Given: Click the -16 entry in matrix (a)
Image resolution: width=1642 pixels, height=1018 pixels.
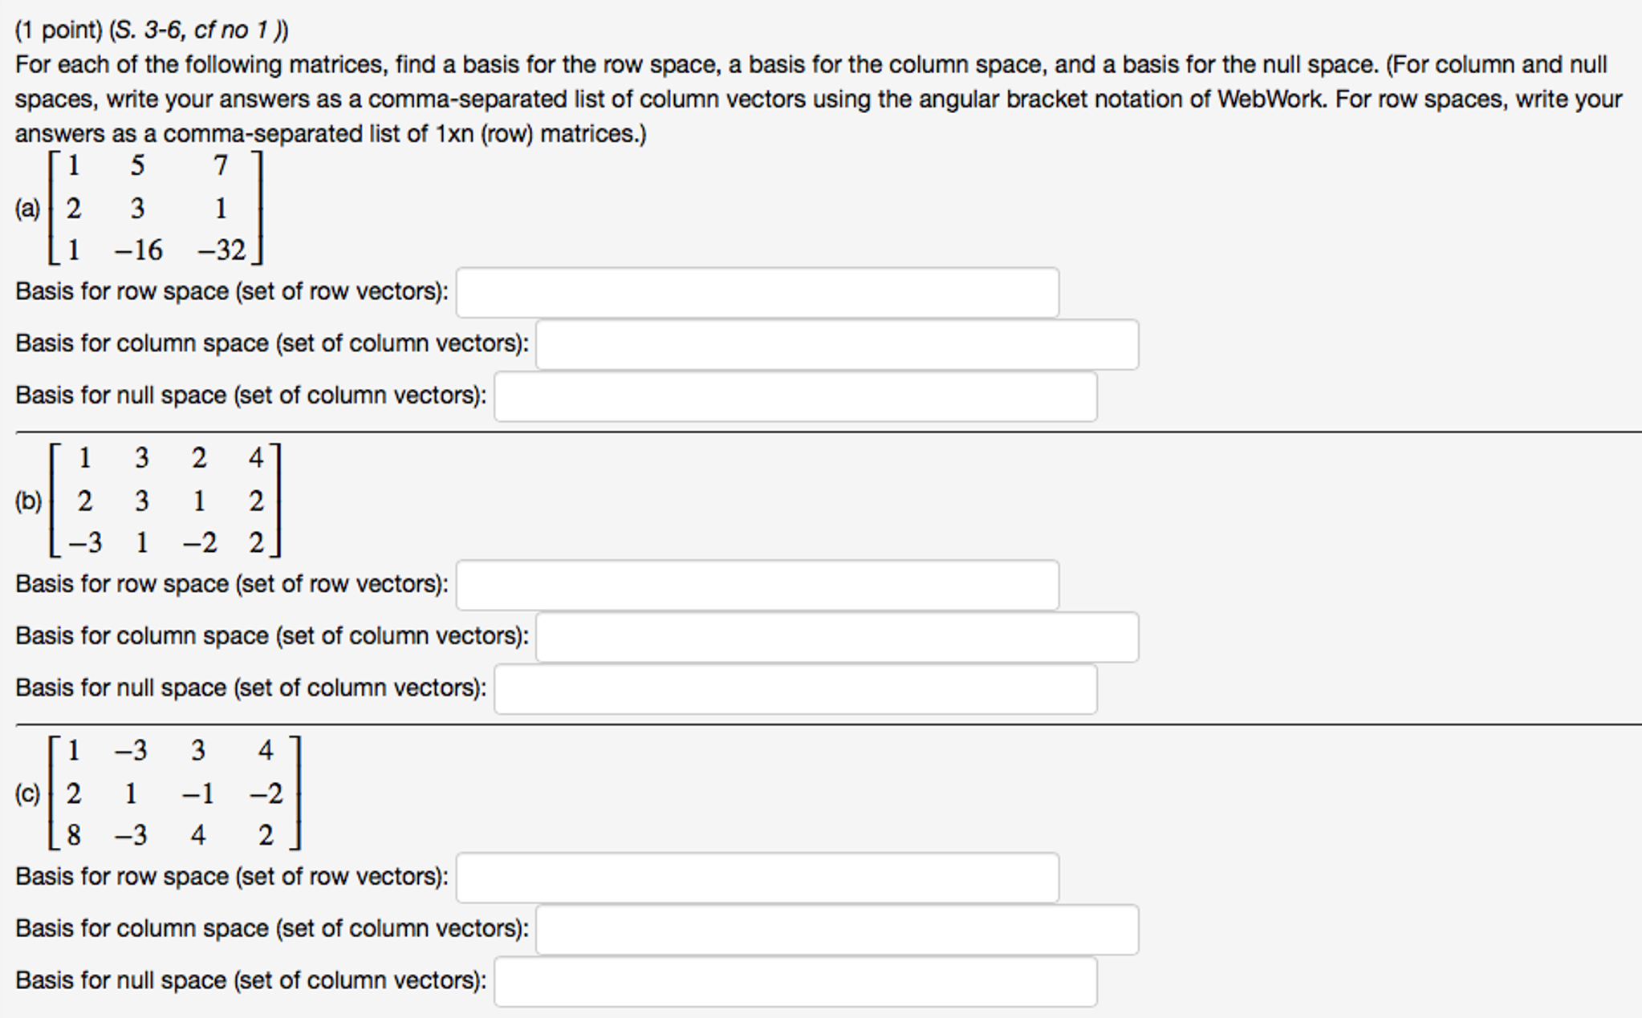Looking at the screenshot, I should pos(139,250).
